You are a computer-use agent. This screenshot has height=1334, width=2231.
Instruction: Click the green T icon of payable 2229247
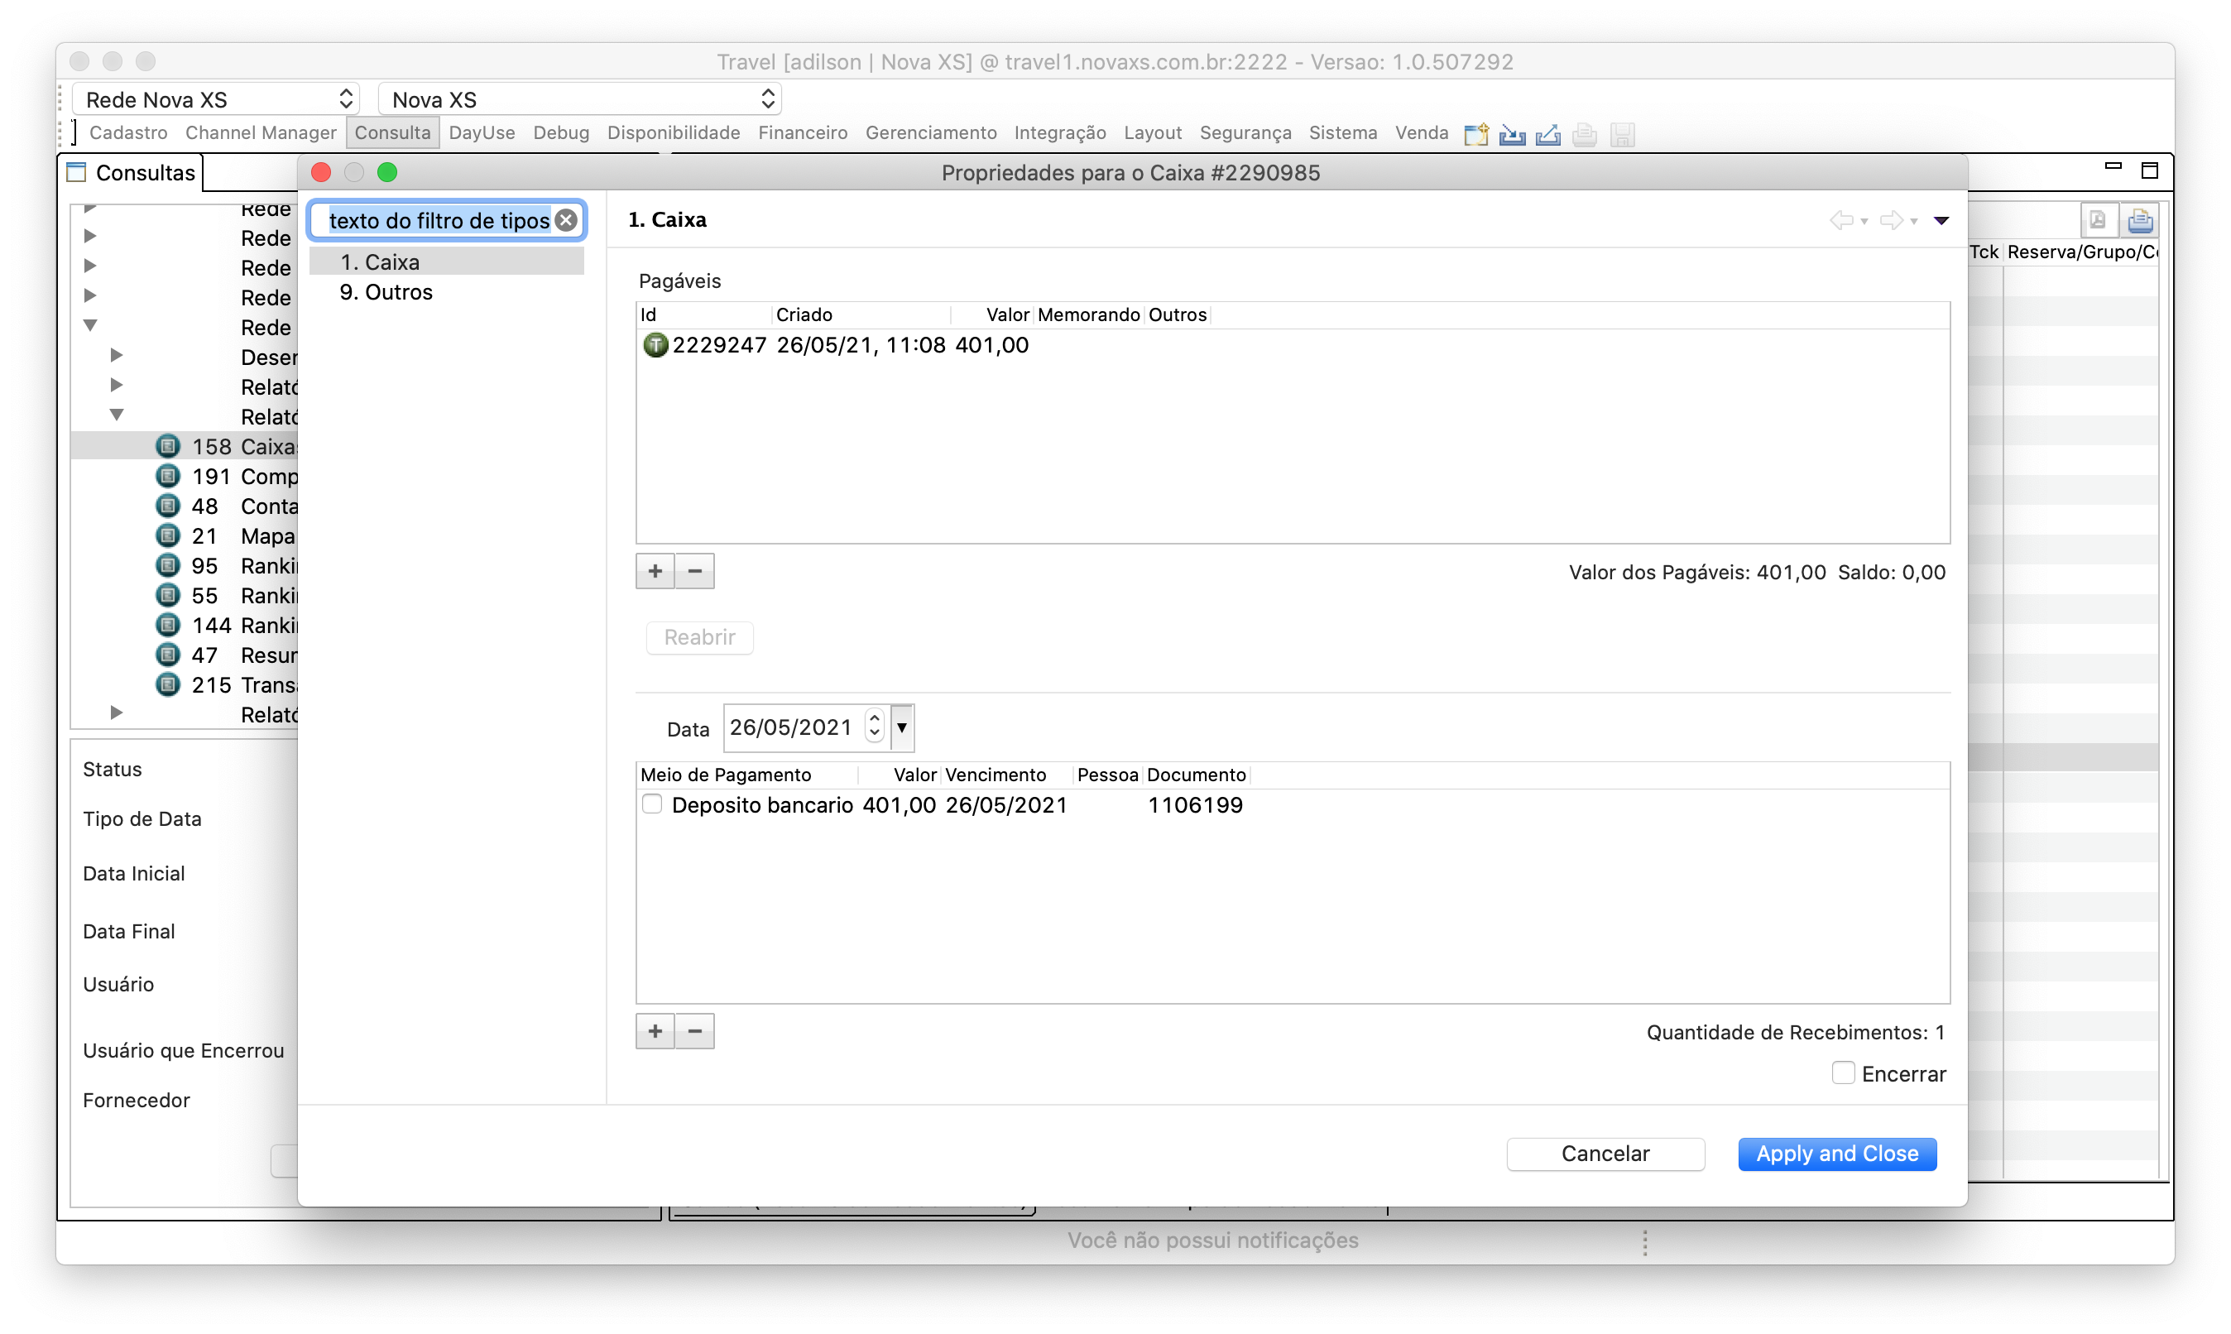coord(655,345)
